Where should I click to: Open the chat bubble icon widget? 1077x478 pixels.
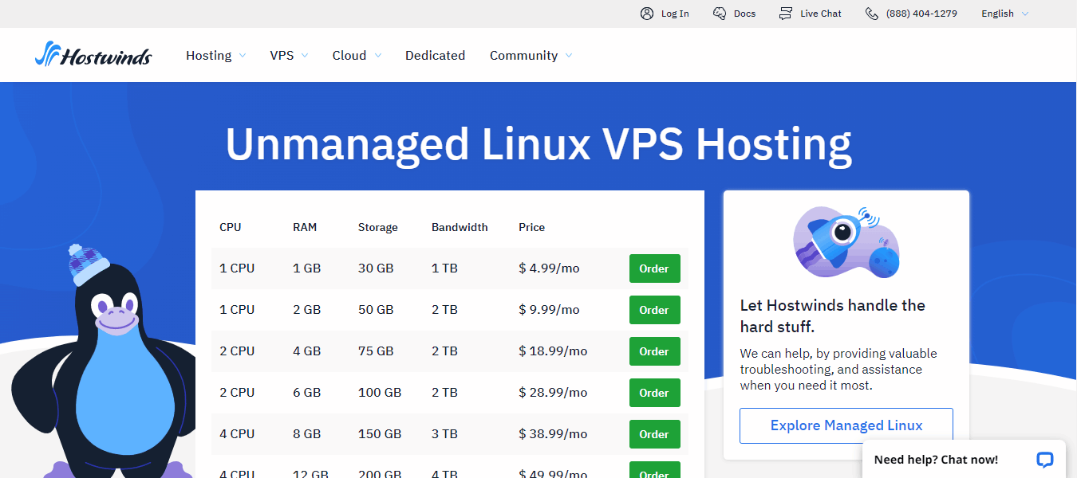(x=1044, y=460)
